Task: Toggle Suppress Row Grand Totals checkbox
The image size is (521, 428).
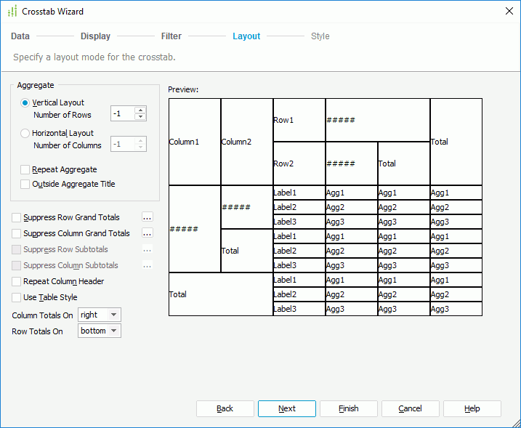Action: (16, 218)
